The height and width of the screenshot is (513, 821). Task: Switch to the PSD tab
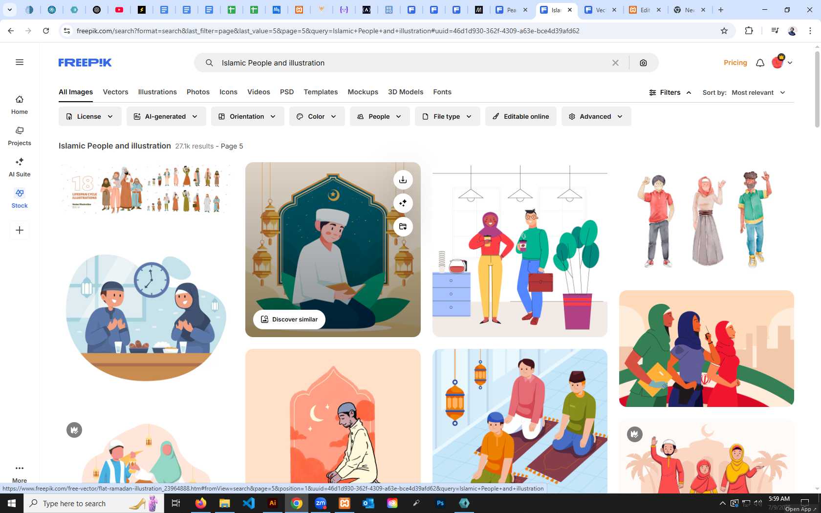[x=287, y=92]
